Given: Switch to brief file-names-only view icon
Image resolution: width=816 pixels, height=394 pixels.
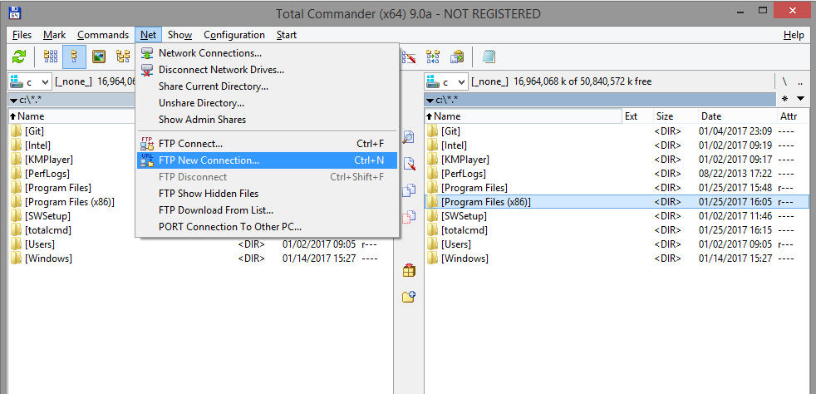Looking at the screenshot, I should click(51, 57).
